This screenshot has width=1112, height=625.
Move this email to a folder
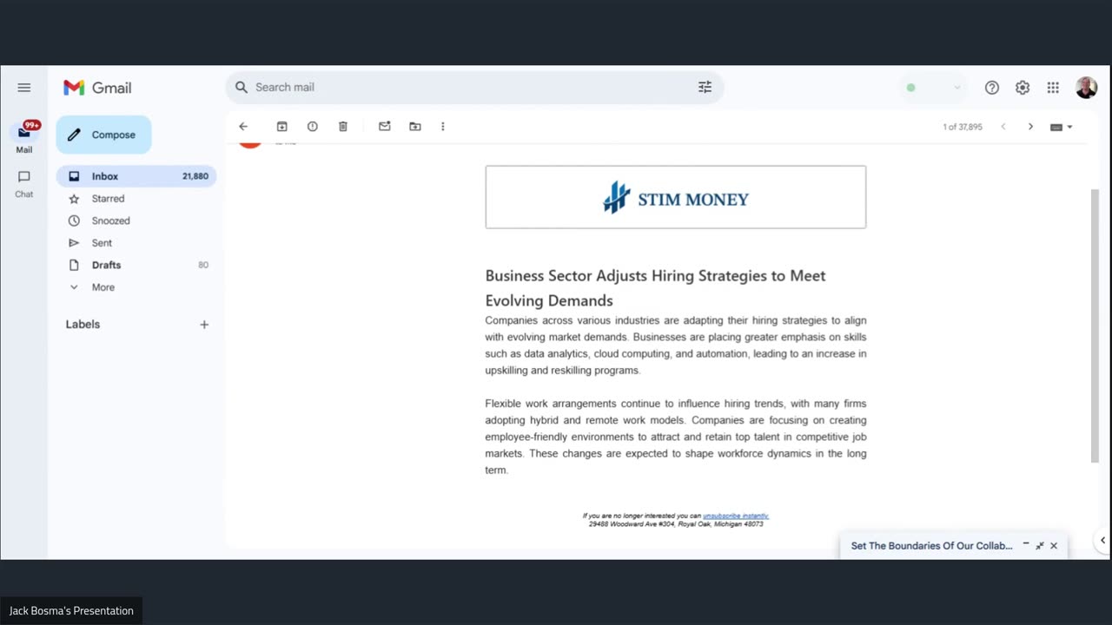(415, 127)
